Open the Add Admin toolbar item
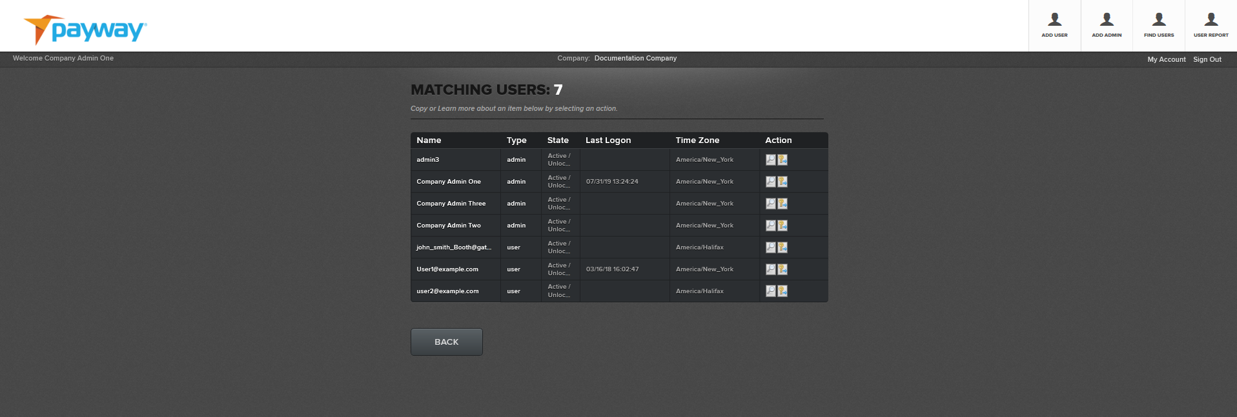 1107,26
